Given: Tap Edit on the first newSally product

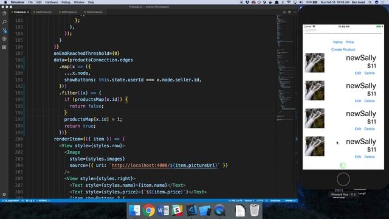Looking at the screenshot, I should [358, 73].
